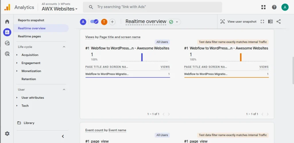
Task: Toggle the comparisons switch
Action: click(94, 22)
